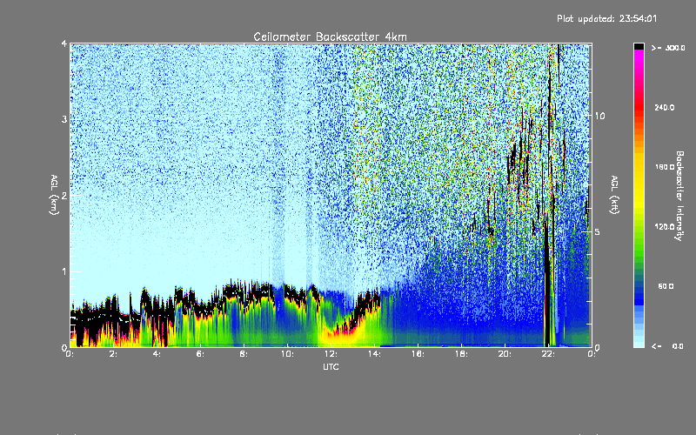Click the '14:' UTC tick label
Image resolution: width=696 pixels, height=435 pixels.
point(374,354)
